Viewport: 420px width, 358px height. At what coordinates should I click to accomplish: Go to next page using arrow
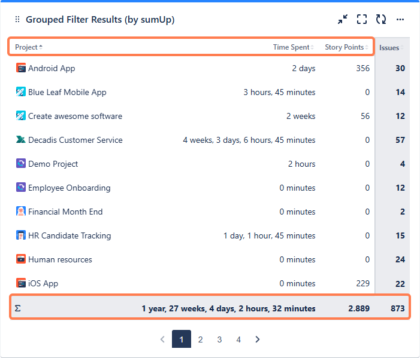(x=258, y=339)
